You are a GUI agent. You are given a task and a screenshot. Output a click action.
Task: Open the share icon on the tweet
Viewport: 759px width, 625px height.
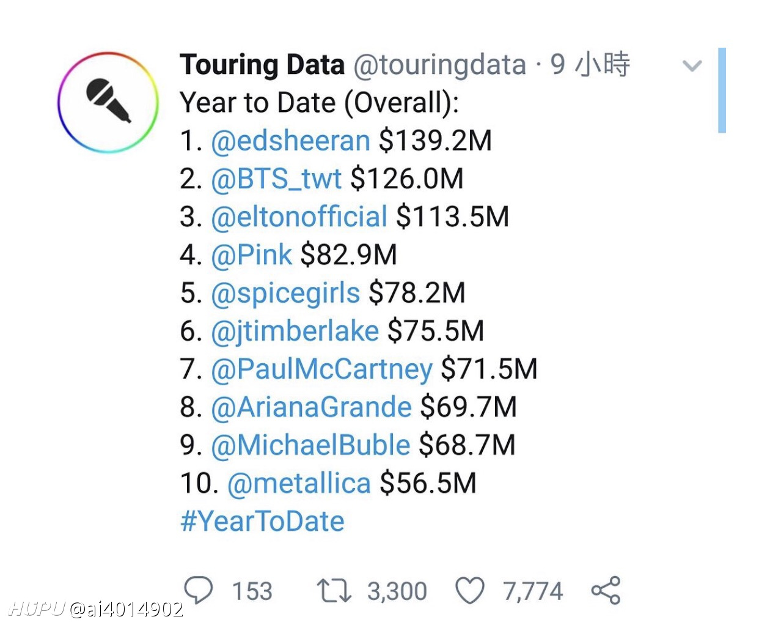pyautogui.click(x=606, y=591)
